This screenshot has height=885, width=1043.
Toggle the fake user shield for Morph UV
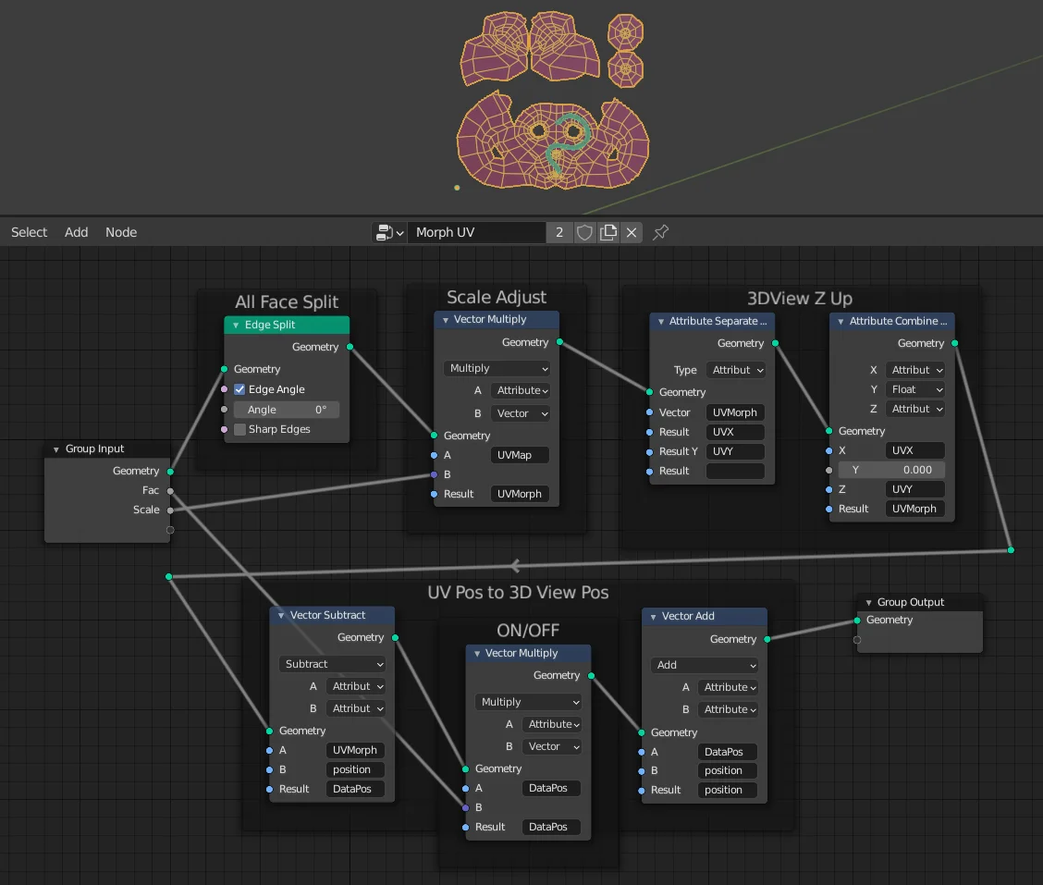click(584, 232)
